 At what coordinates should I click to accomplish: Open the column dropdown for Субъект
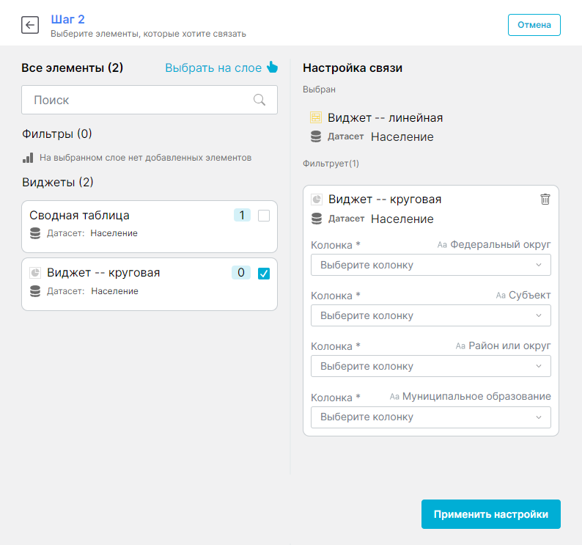430,315
